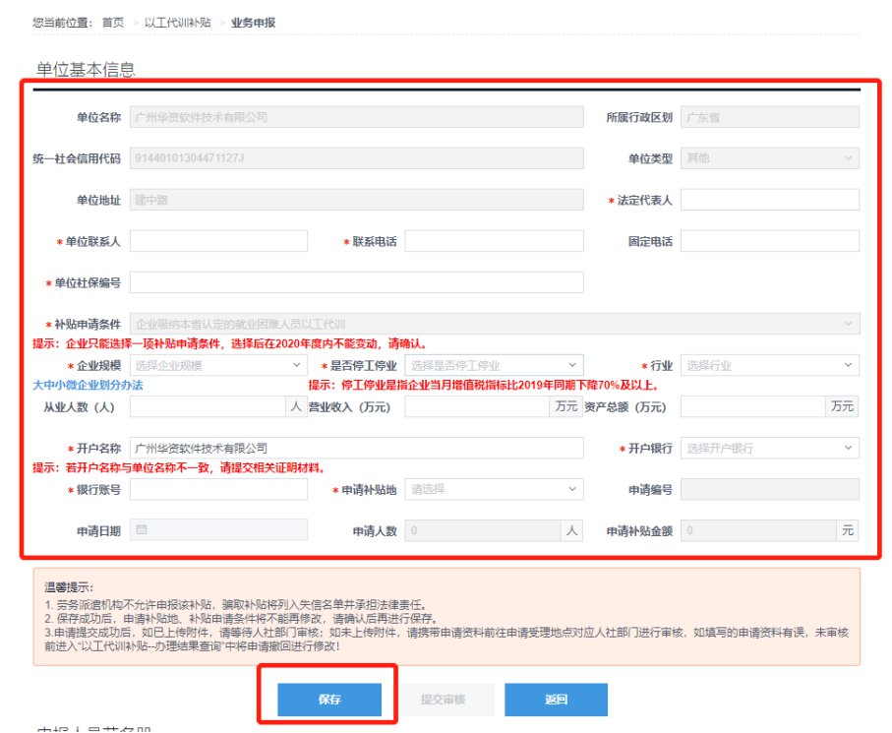This screenshot has height=733, width=892.
Task: Open the 申请补贴地 dropdown
Action: [493, 489]
